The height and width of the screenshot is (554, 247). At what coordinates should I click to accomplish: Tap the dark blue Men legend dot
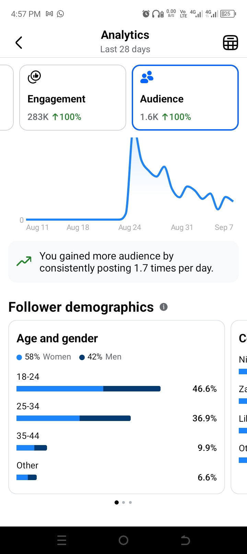tap(82, 357)
